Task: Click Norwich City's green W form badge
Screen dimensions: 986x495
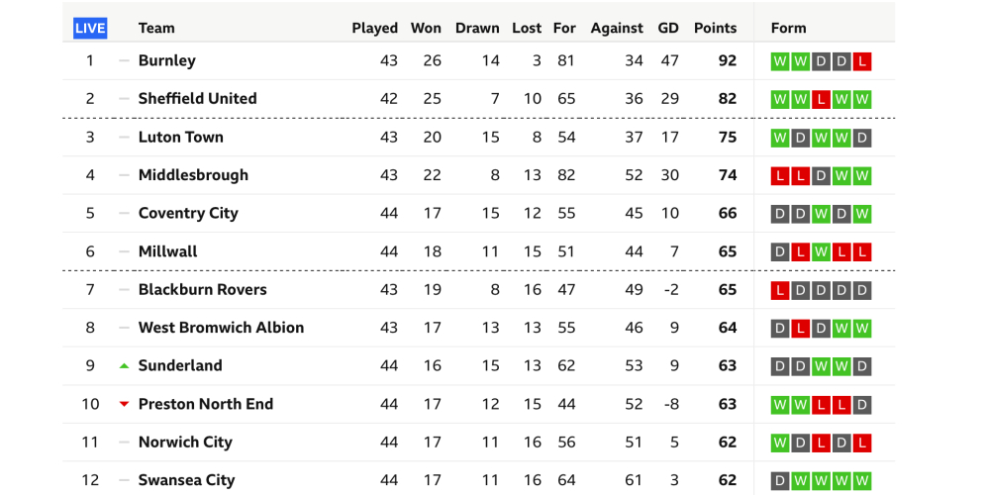Action: [780, 443]
